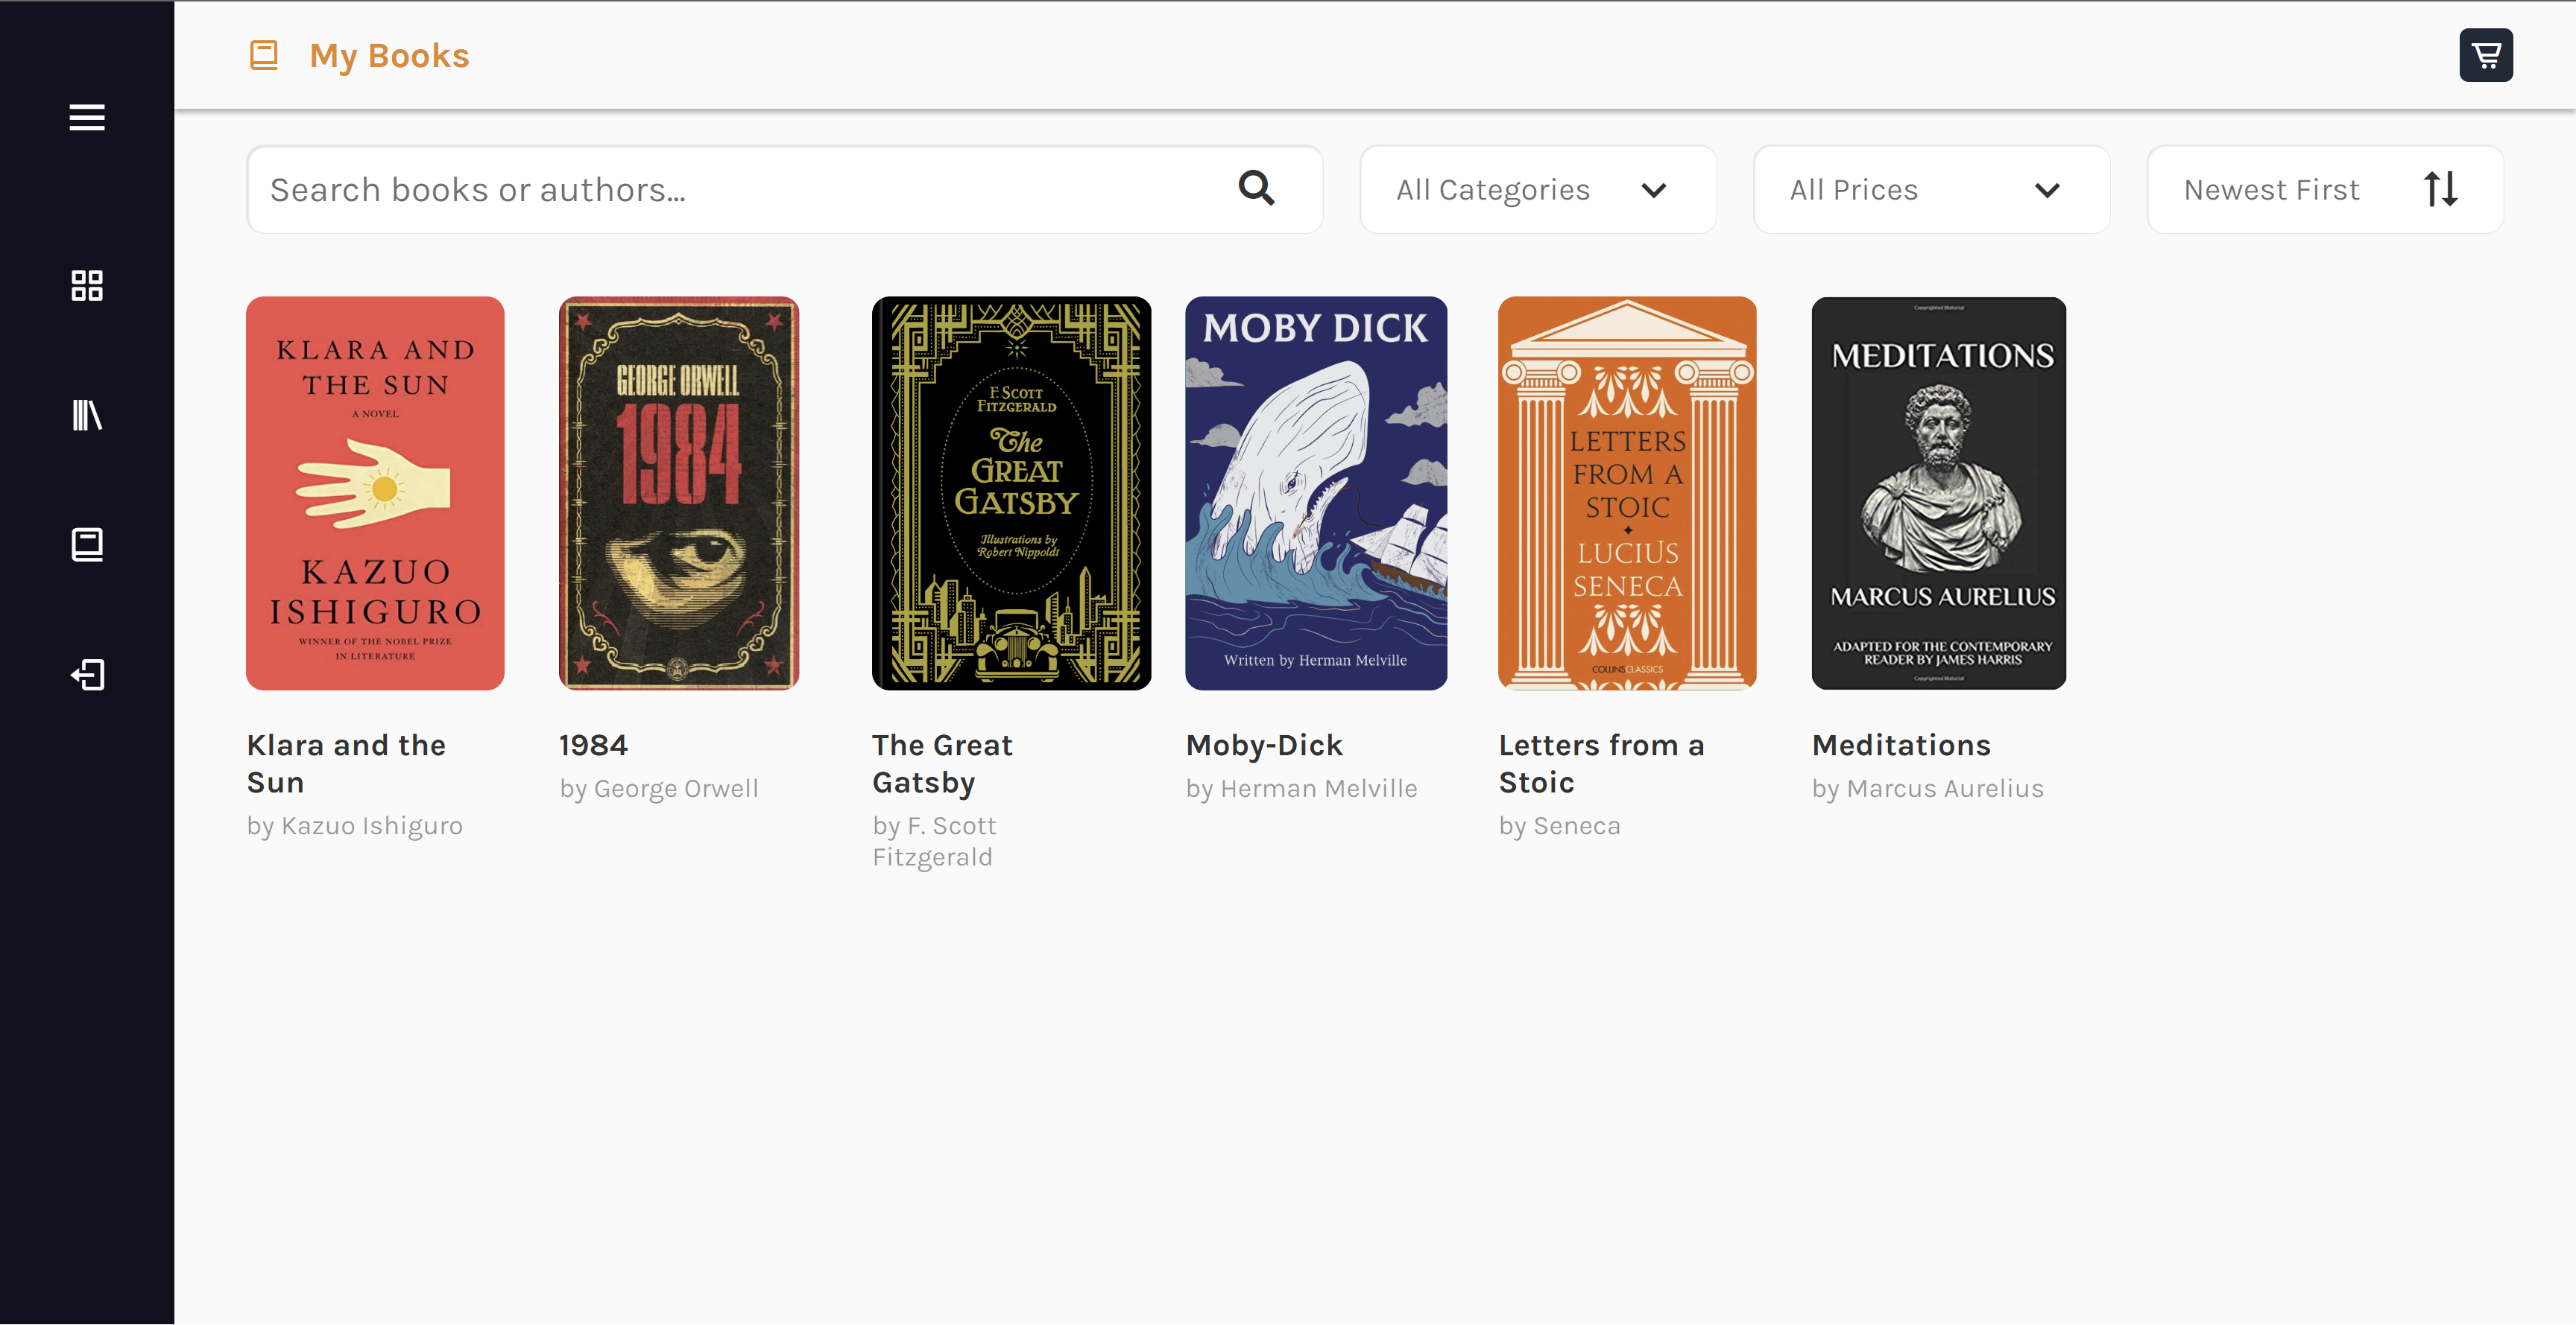This screenshot has height=1325, width=2576.
Task: Open the hamburger menu in sidebar
Action: pos(87,117)
